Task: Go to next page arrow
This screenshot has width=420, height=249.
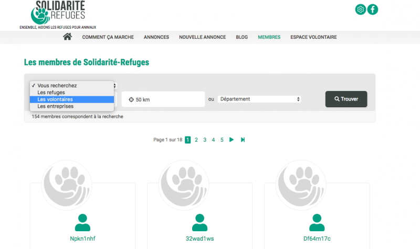Action: point(232,140)
